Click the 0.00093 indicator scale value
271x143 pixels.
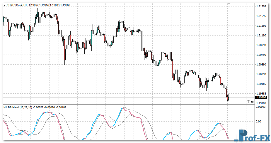261,107
